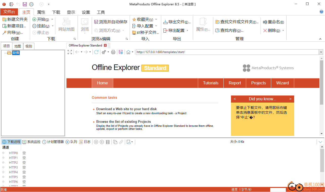325x192 pixels.
Task: Close the Offline Explorer Standard tab
Action: point(105,45)
